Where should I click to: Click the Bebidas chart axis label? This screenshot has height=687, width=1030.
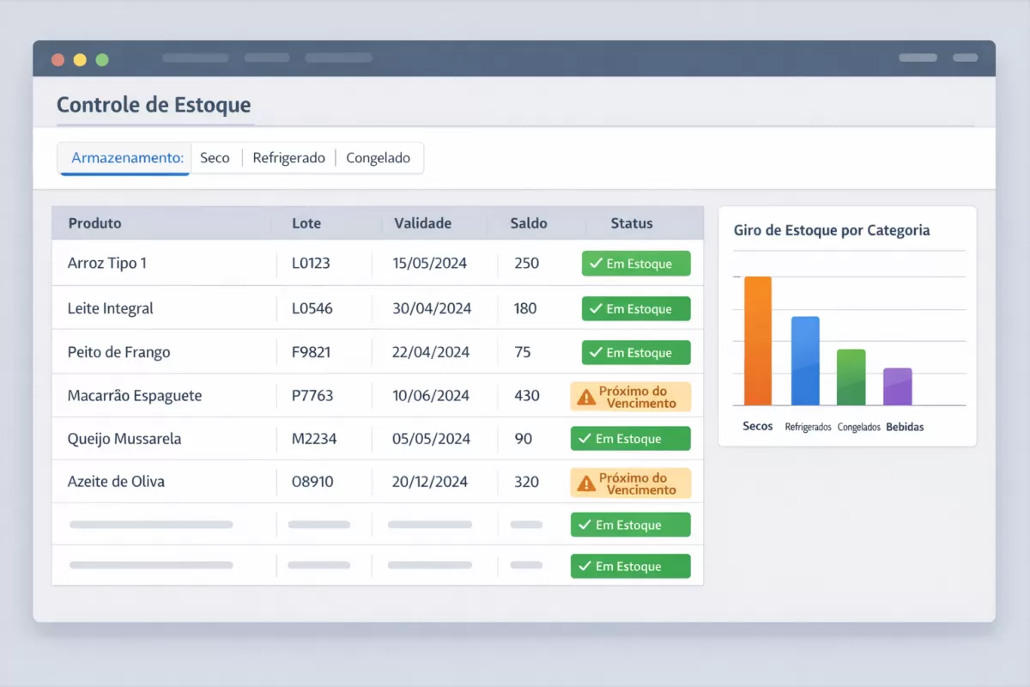click(905, 427)
